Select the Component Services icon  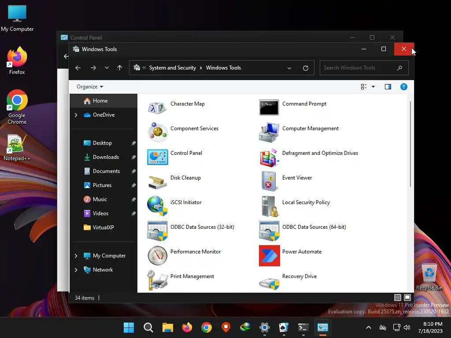(157, 132)
